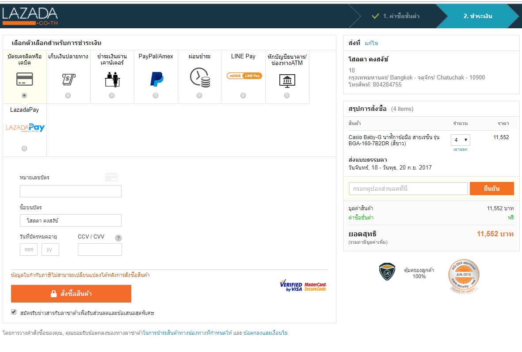Click the coupon code input field
This screenshot has width=522, height=352.
point(408,189)
